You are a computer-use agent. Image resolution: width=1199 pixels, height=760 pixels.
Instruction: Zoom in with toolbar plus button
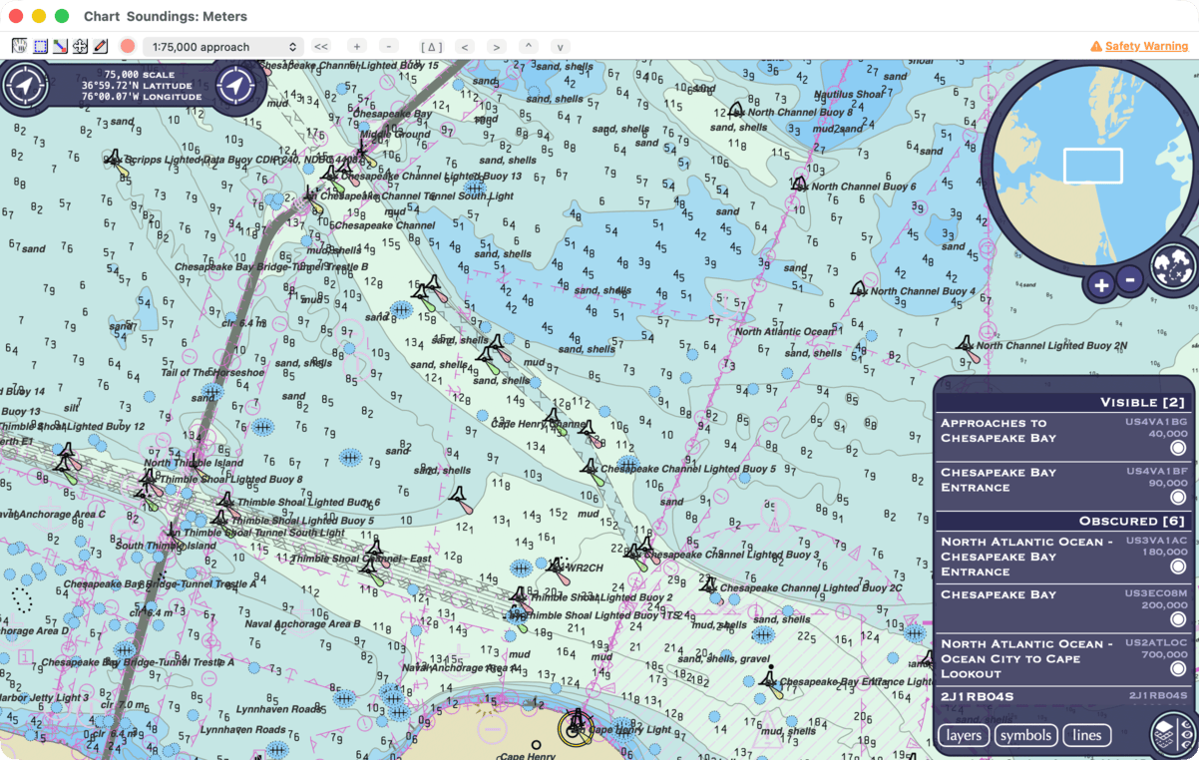pos(357,46)
